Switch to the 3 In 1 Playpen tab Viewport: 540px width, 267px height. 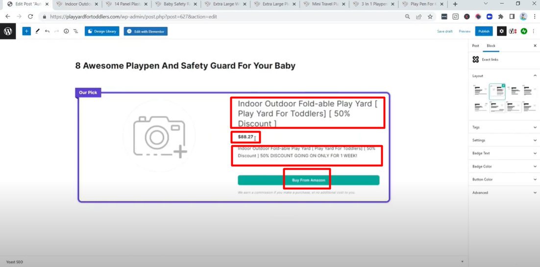[x=373, y=4]
